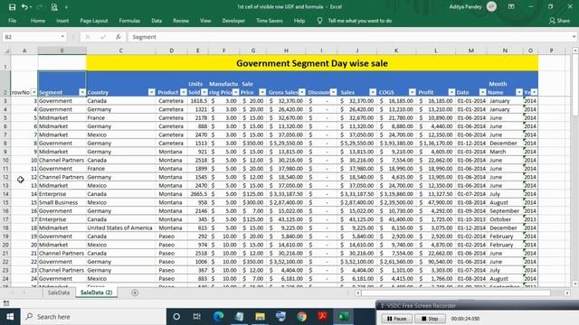The width and height of the screenshot is (579, 325).
Task: Click the Ribbon Display Options icon
Action: (511, 6)
